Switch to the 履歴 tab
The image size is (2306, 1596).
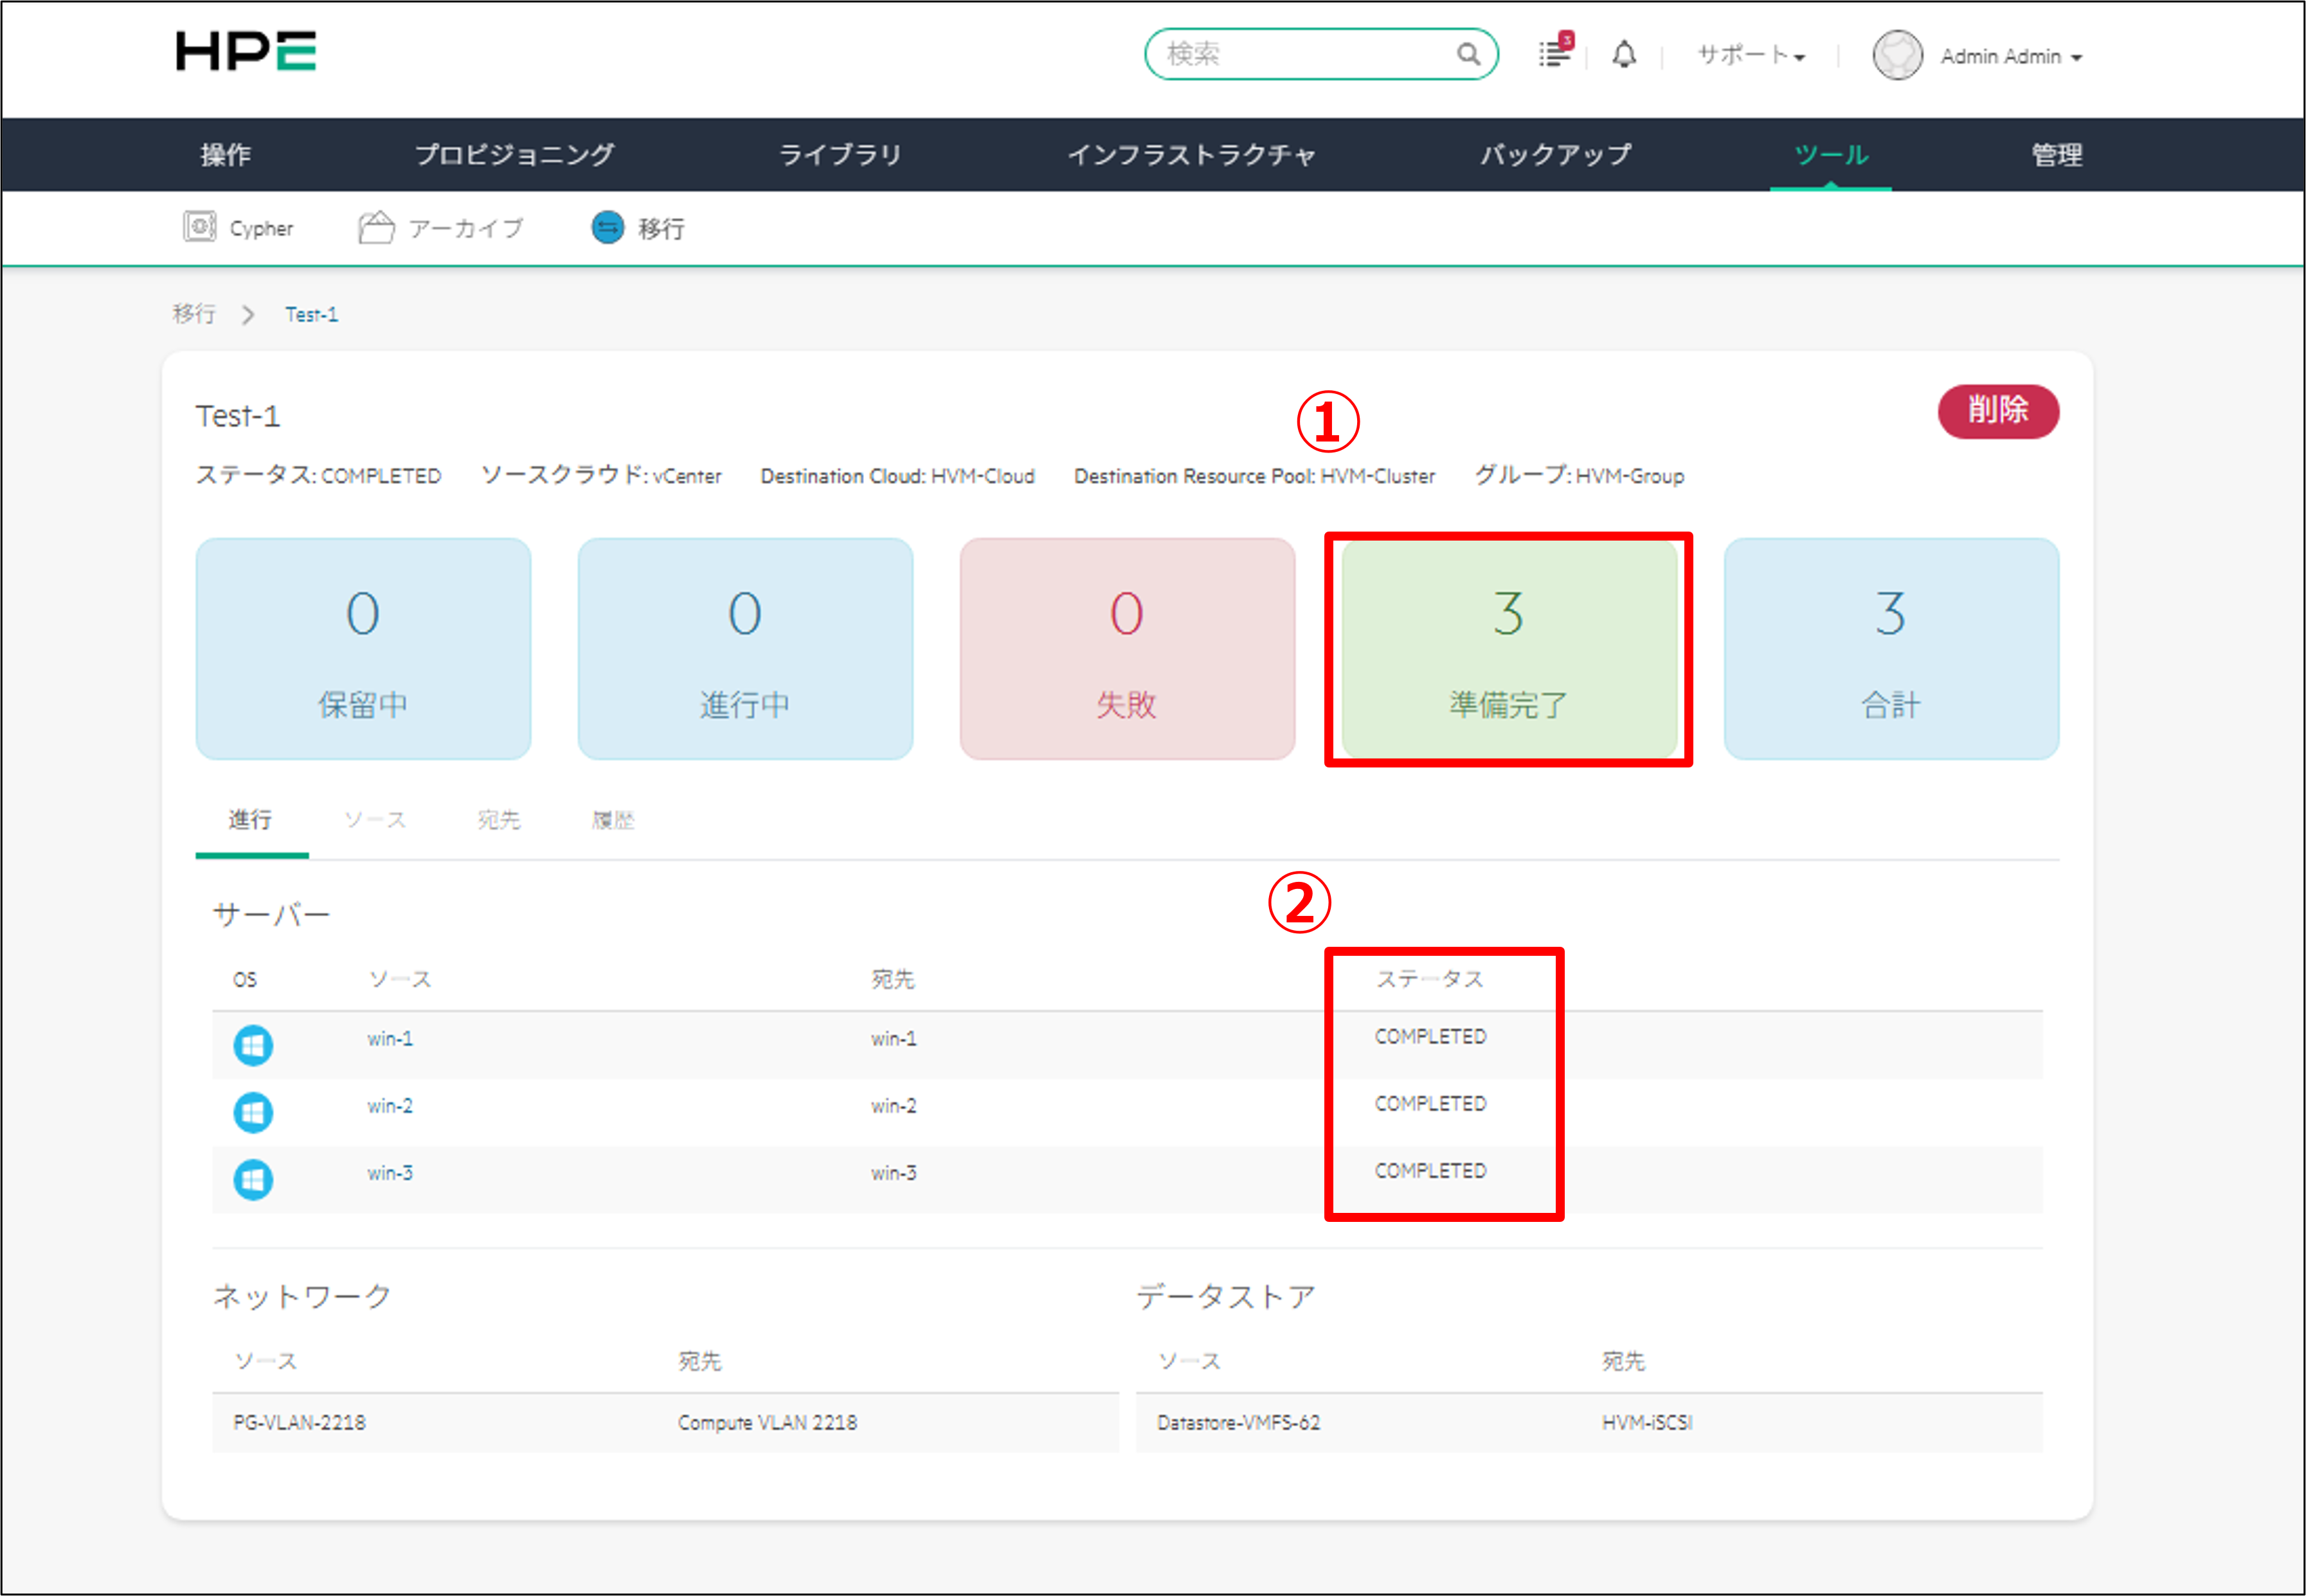click(612, 820)
